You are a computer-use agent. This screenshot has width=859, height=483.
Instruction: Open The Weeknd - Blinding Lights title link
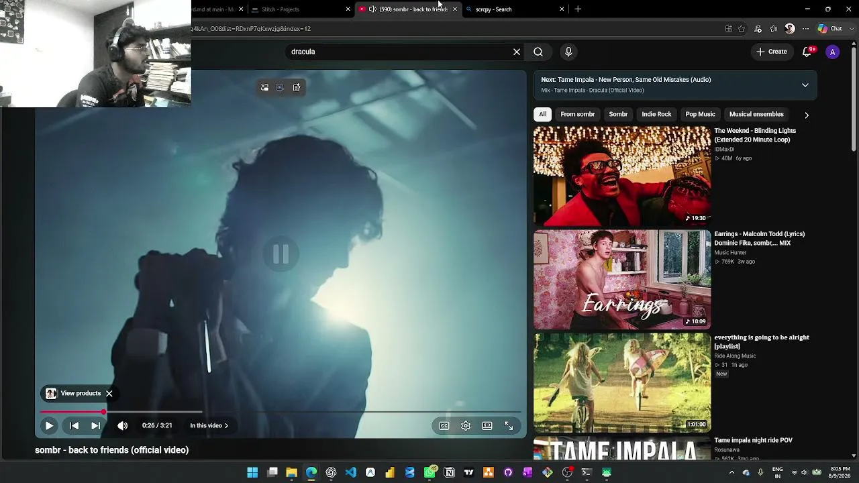click(x=755, y=135)
